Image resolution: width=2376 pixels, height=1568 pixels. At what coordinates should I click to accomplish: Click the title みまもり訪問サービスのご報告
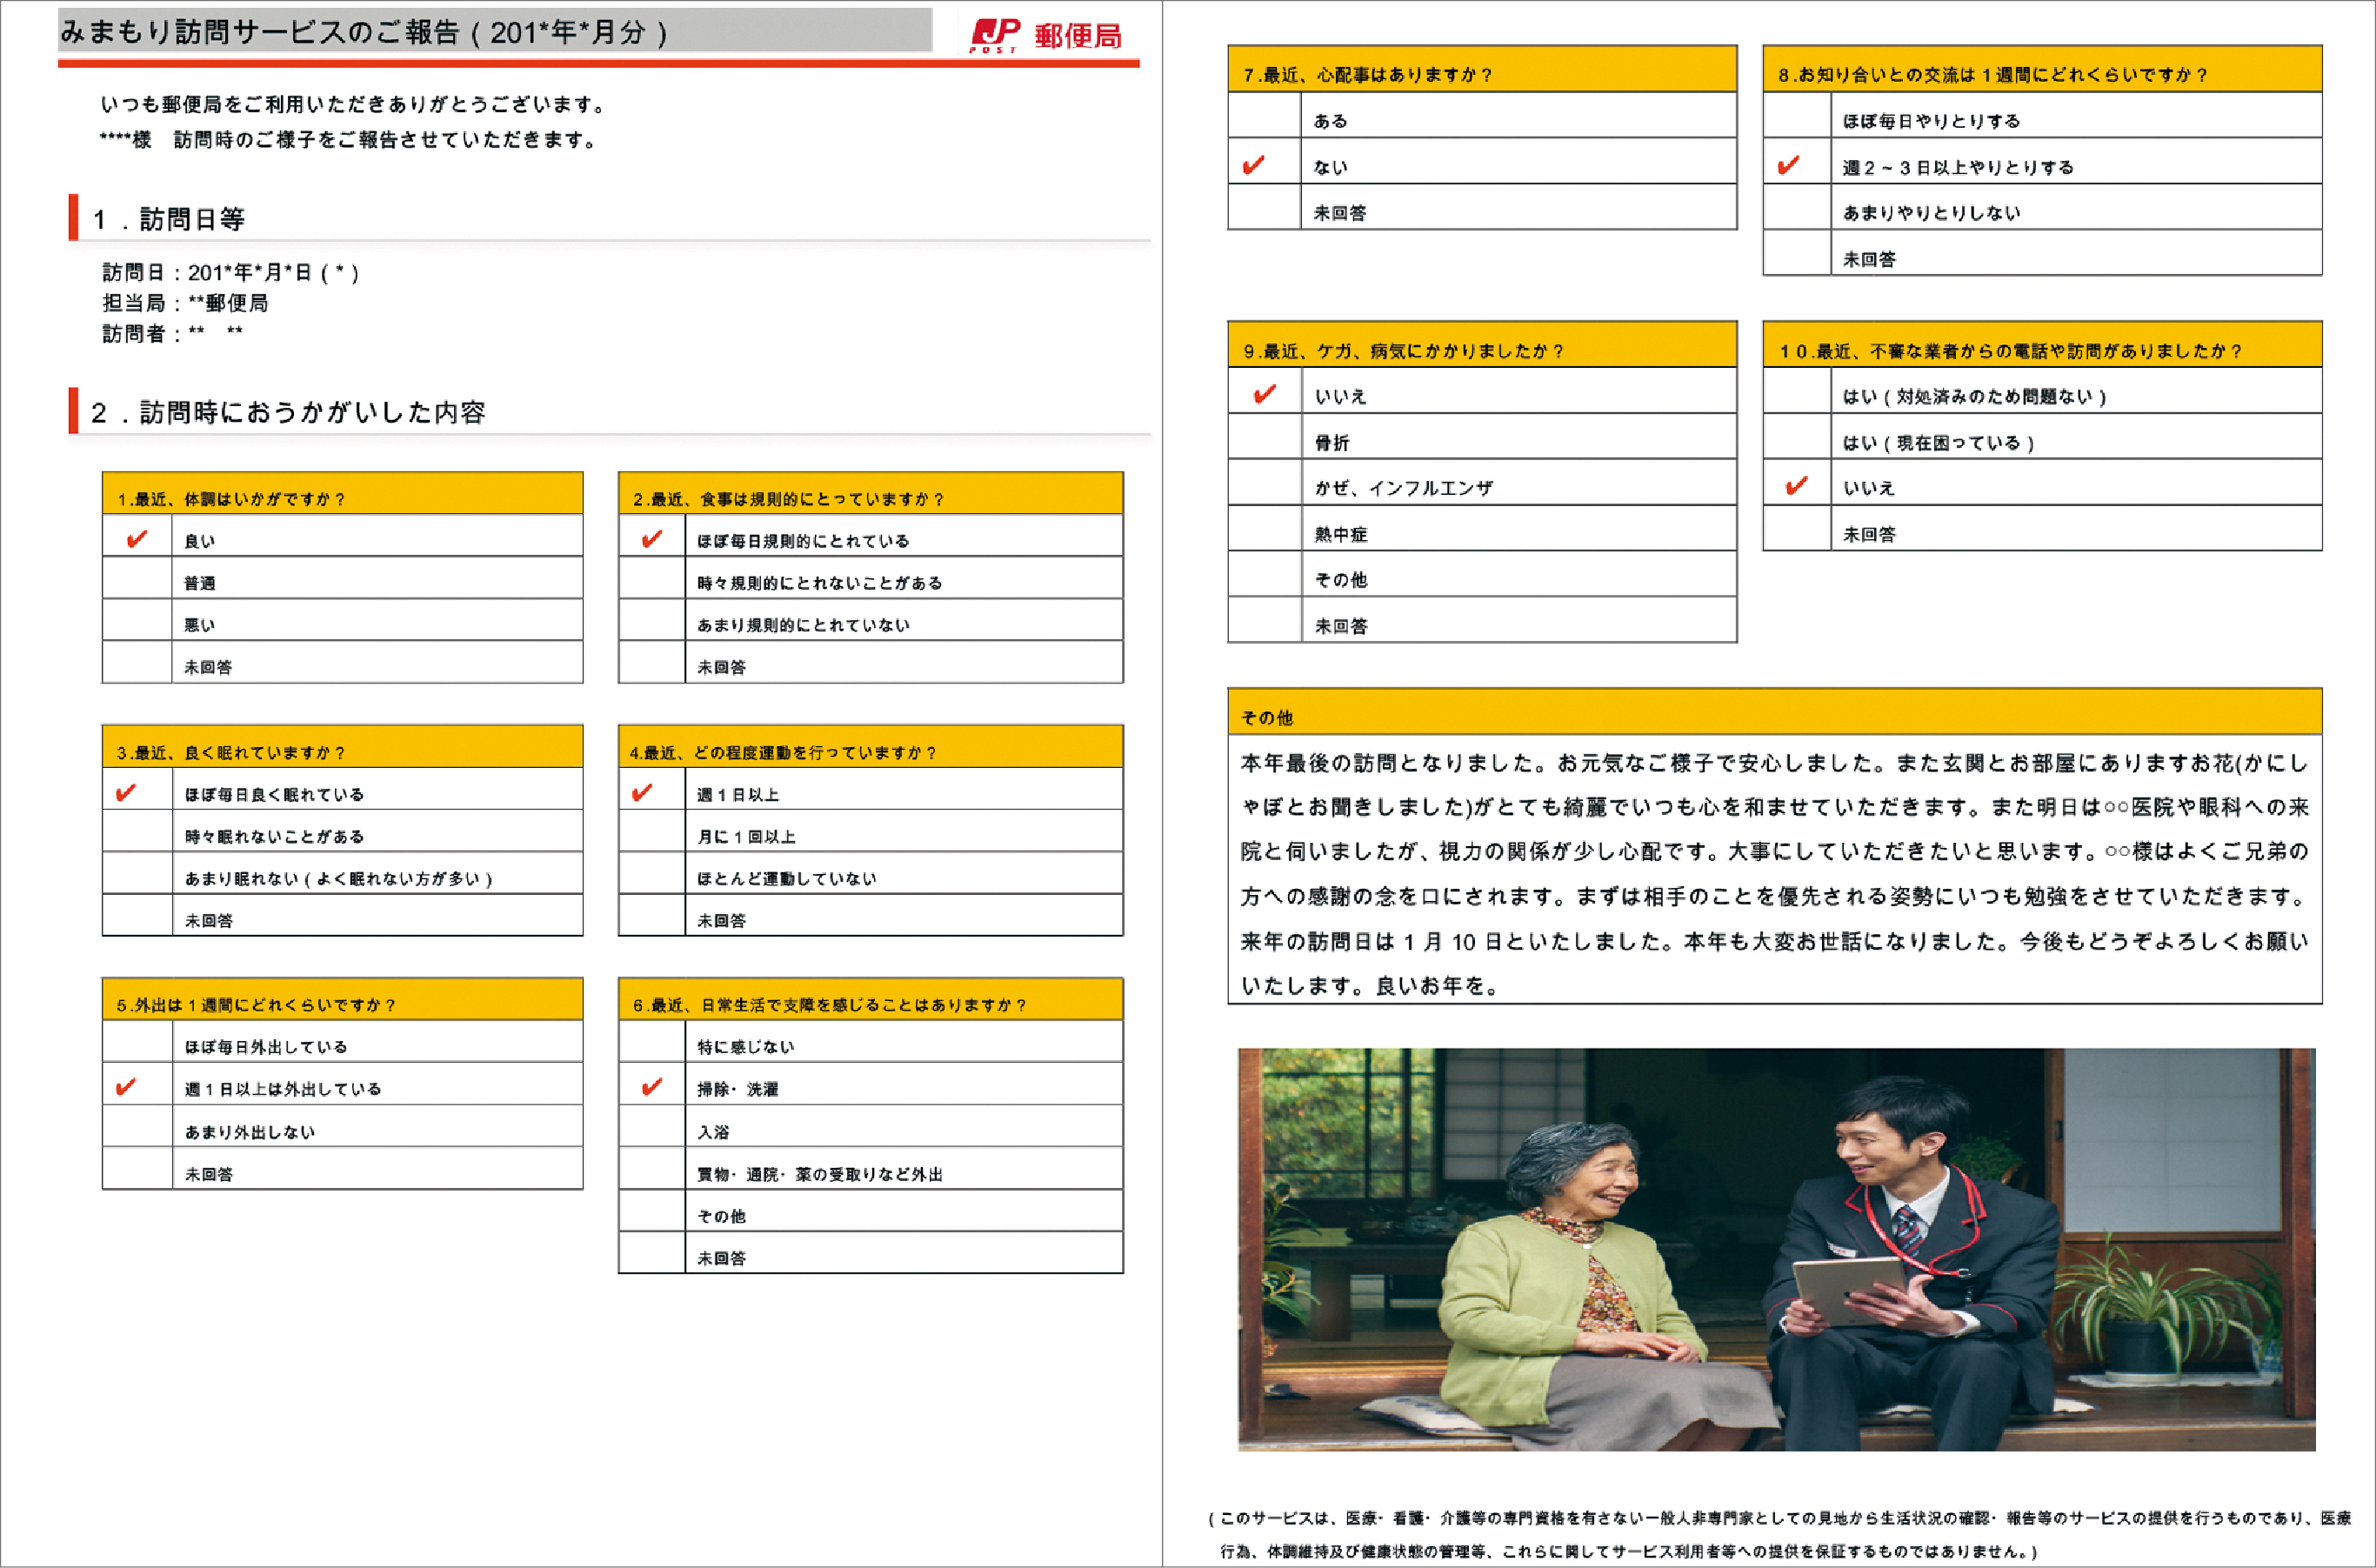click(x=364, y=32)
